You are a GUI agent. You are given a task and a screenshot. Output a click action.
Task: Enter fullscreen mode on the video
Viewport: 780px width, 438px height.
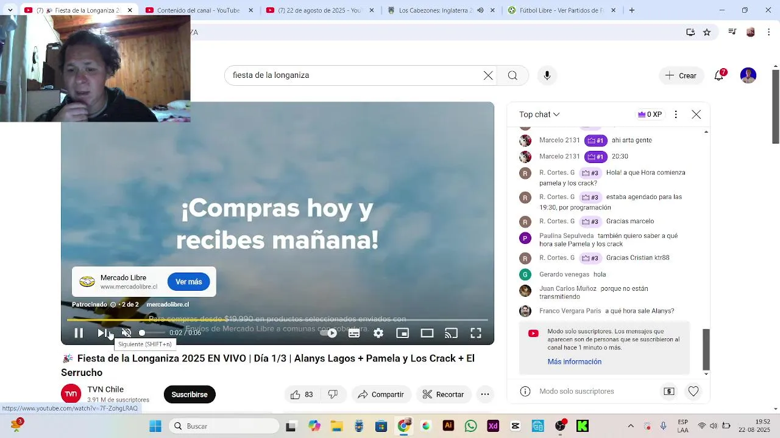(475, 333)
